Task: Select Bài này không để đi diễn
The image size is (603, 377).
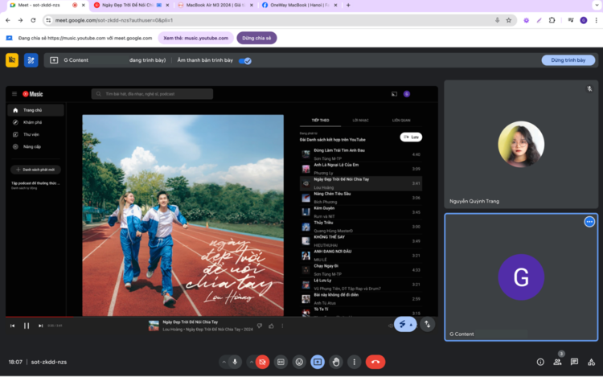Action: click(361, 299)
